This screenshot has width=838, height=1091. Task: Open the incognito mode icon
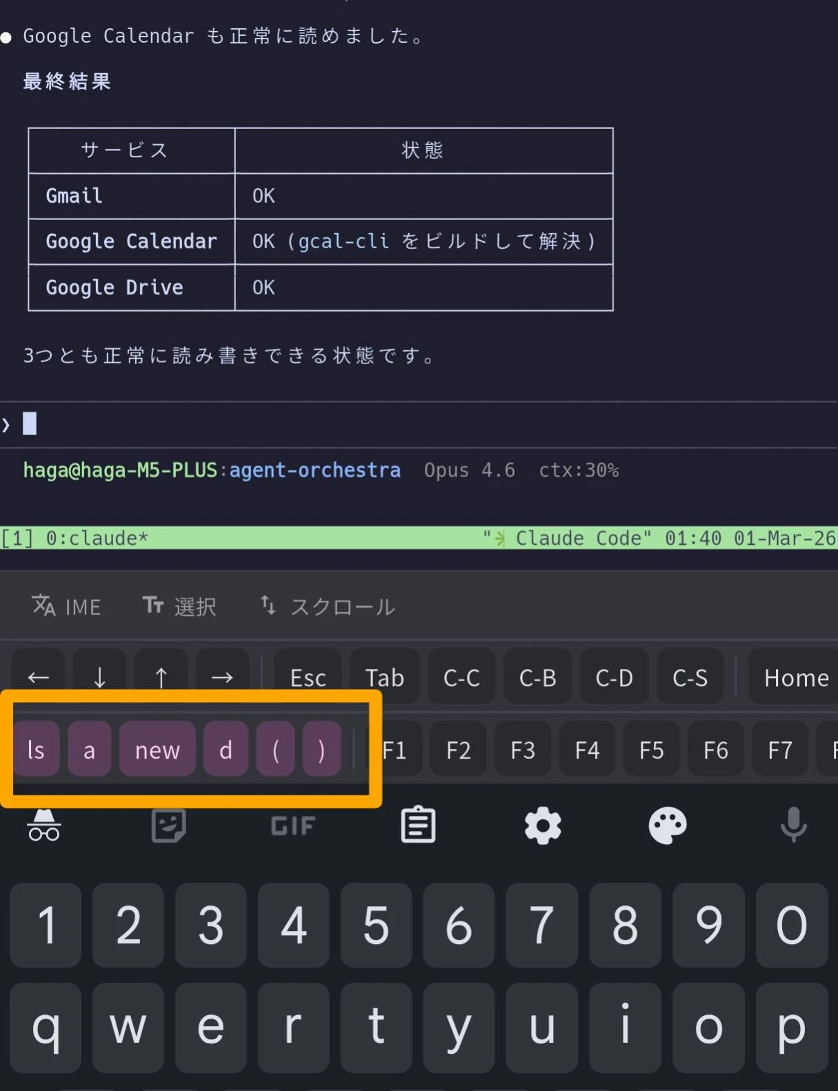44,825
